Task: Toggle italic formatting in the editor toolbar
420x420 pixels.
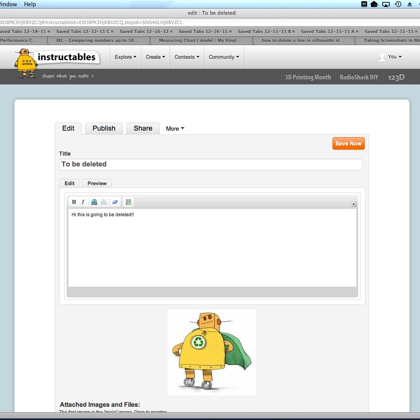Action: [83, 201]
